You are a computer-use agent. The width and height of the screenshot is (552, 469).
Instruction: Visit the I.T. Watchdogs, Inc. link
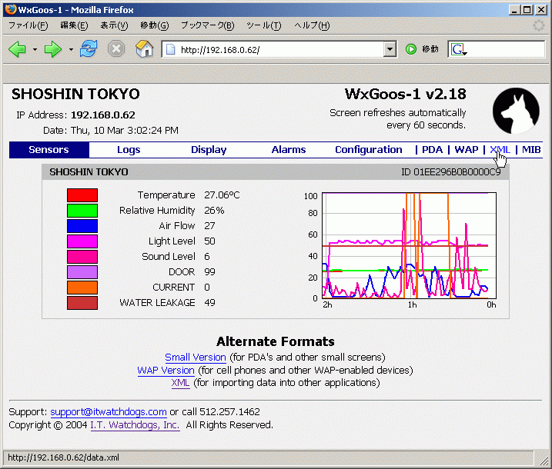tap(135, 425)
